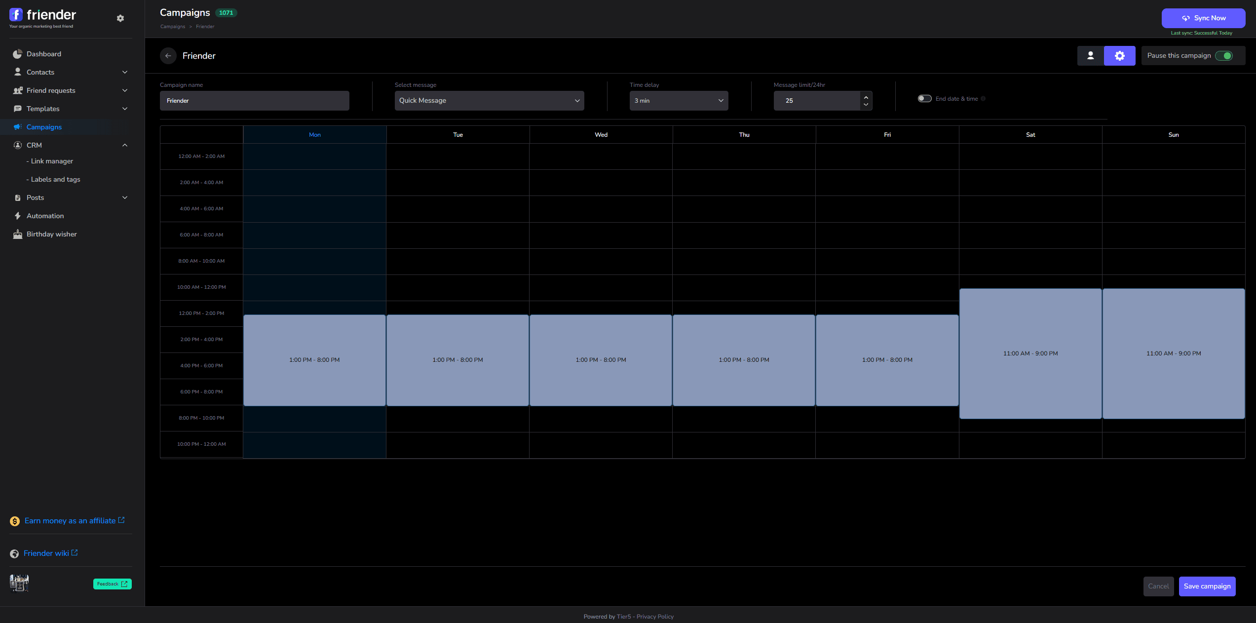Enable the End date & time toggle
Screen dimensions: 1256x623
924,99
